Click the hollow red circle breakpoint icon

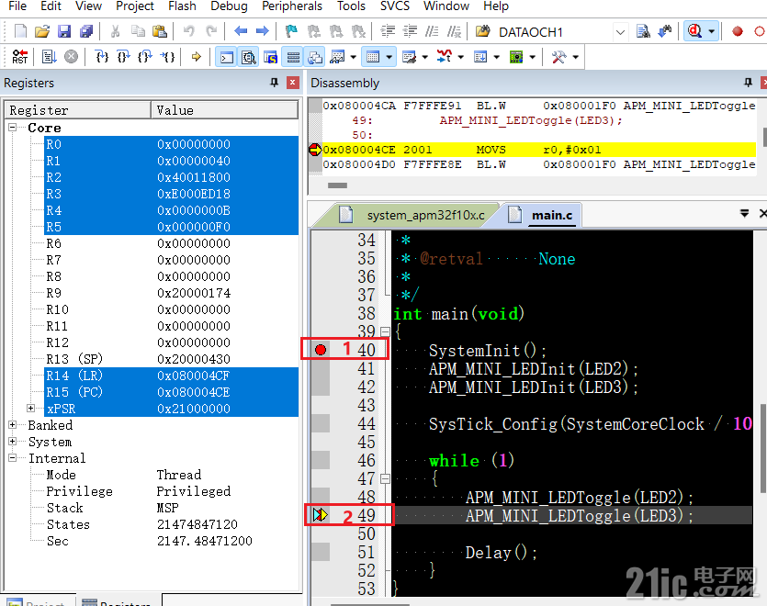coord(760,31)
